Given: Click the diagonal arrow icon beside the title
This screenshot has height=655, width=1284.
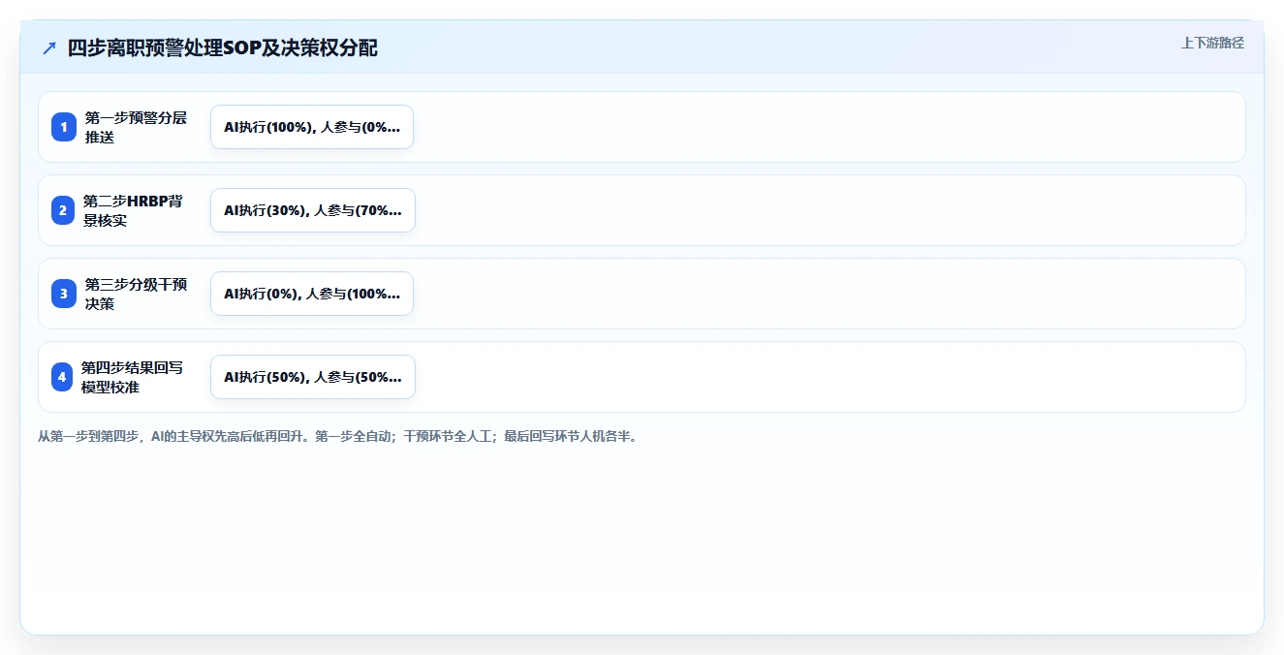Looking at the screenshot, I should (49, 47).
